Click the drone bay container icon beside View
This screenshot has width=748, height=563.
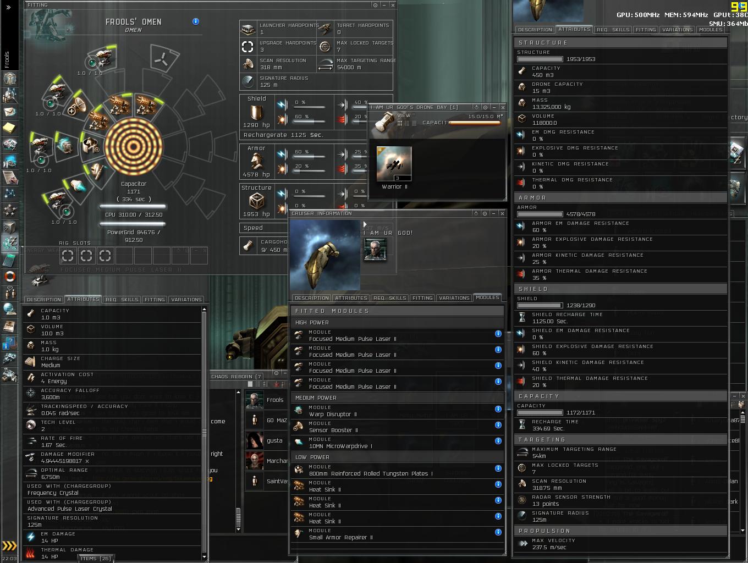pos(385,122)
